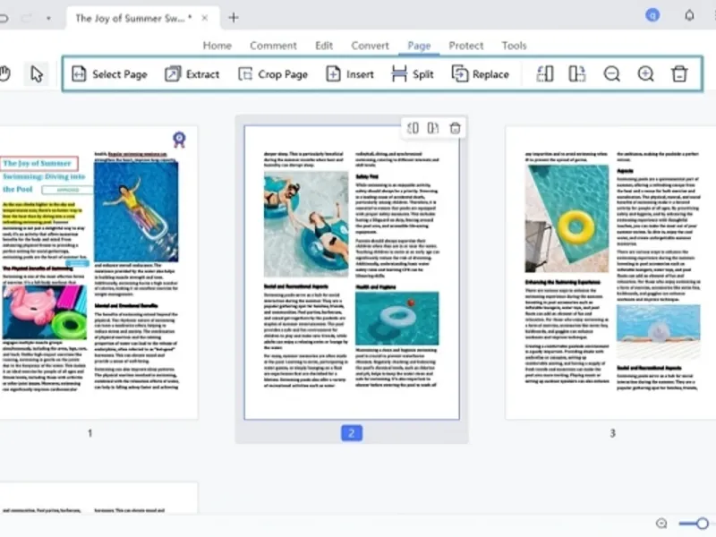Open a new tab with plus button
Image resolution: width=716 pixels, height=537 pixels.
tap(234, 18)
